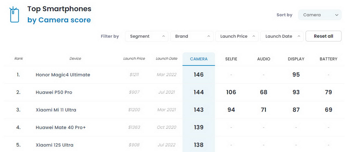Image resolution: width=348 pixels, height=152 pixels.
Task: Click the Launch Price column header
Action: (x=134, y=59)
